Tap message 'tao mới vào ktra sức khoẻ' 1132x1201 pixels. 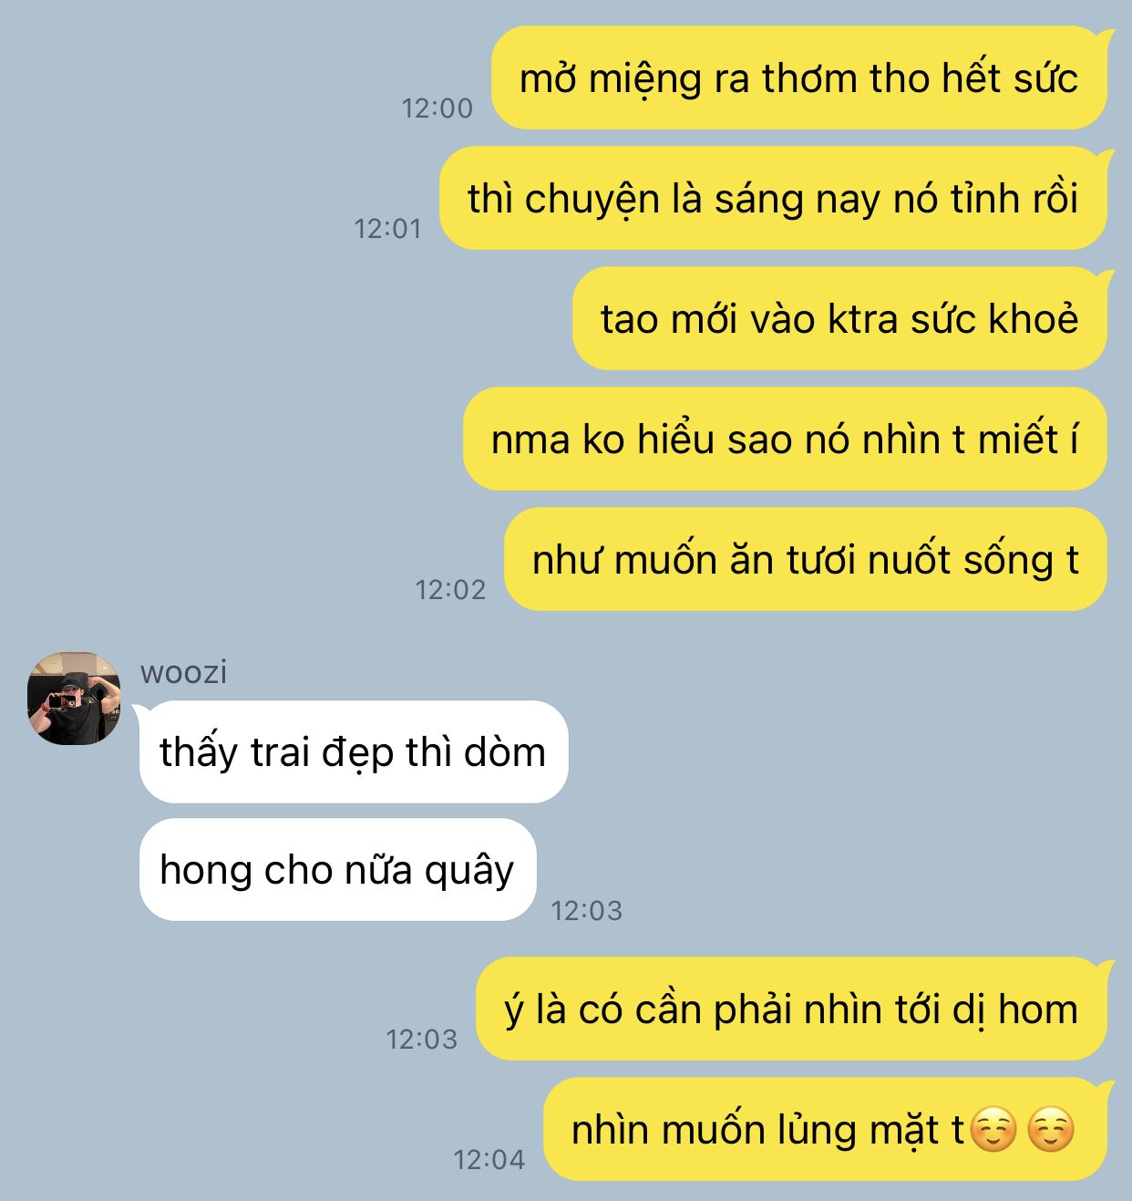point(839,319)
